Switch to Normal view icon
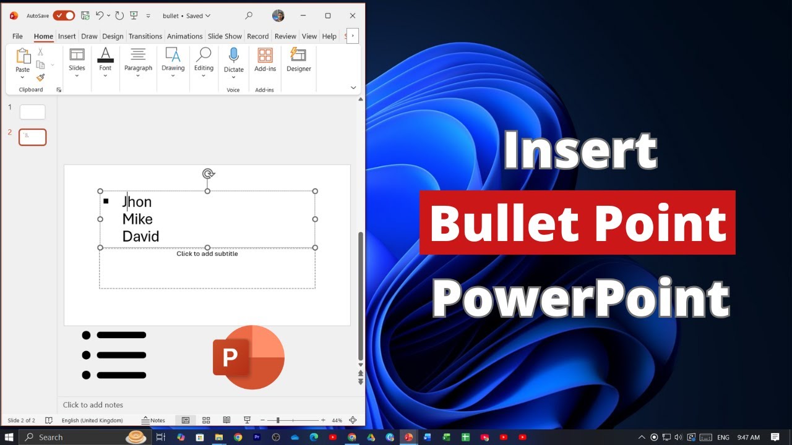 [185, 420]
